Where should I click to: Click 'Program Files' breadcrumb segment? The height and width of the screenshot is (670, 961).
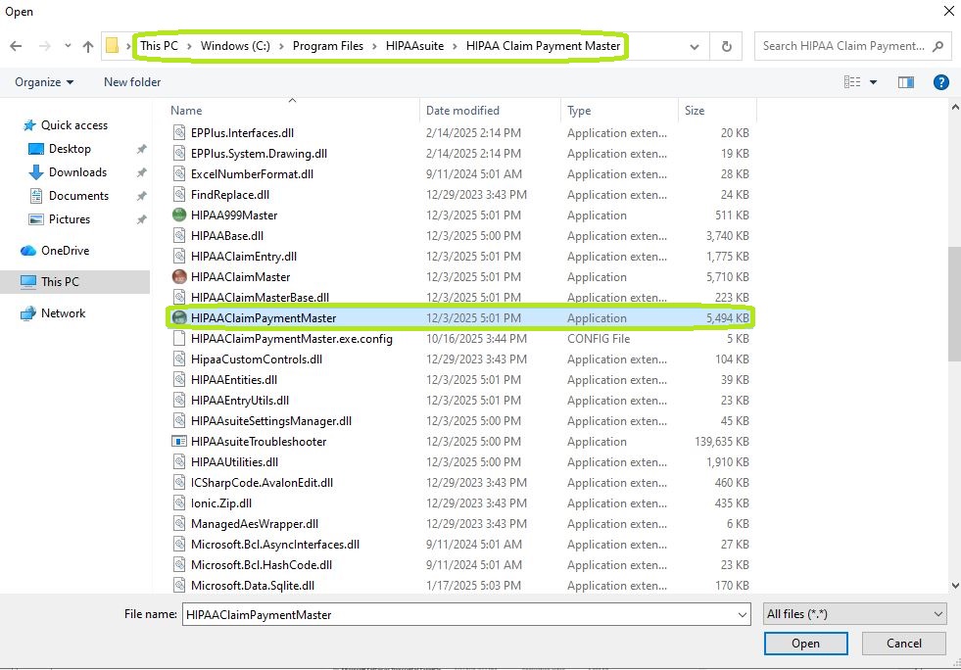click(328, 46)
